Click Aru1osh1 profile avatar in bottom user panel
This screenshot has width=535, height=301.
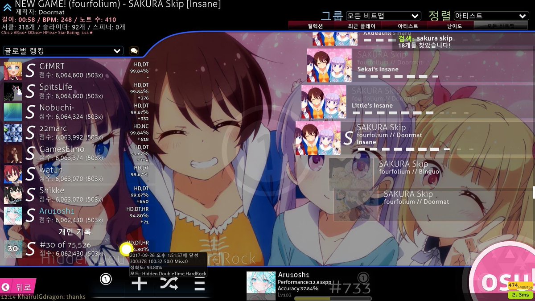(x=260, y=286)
